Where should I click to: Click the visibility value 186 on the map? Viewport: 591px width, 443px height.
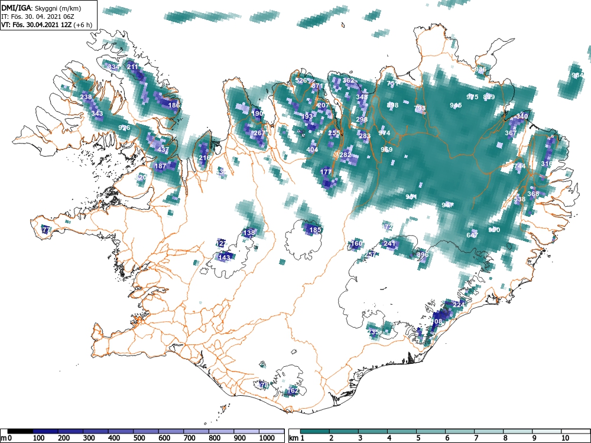click(174, 105)
